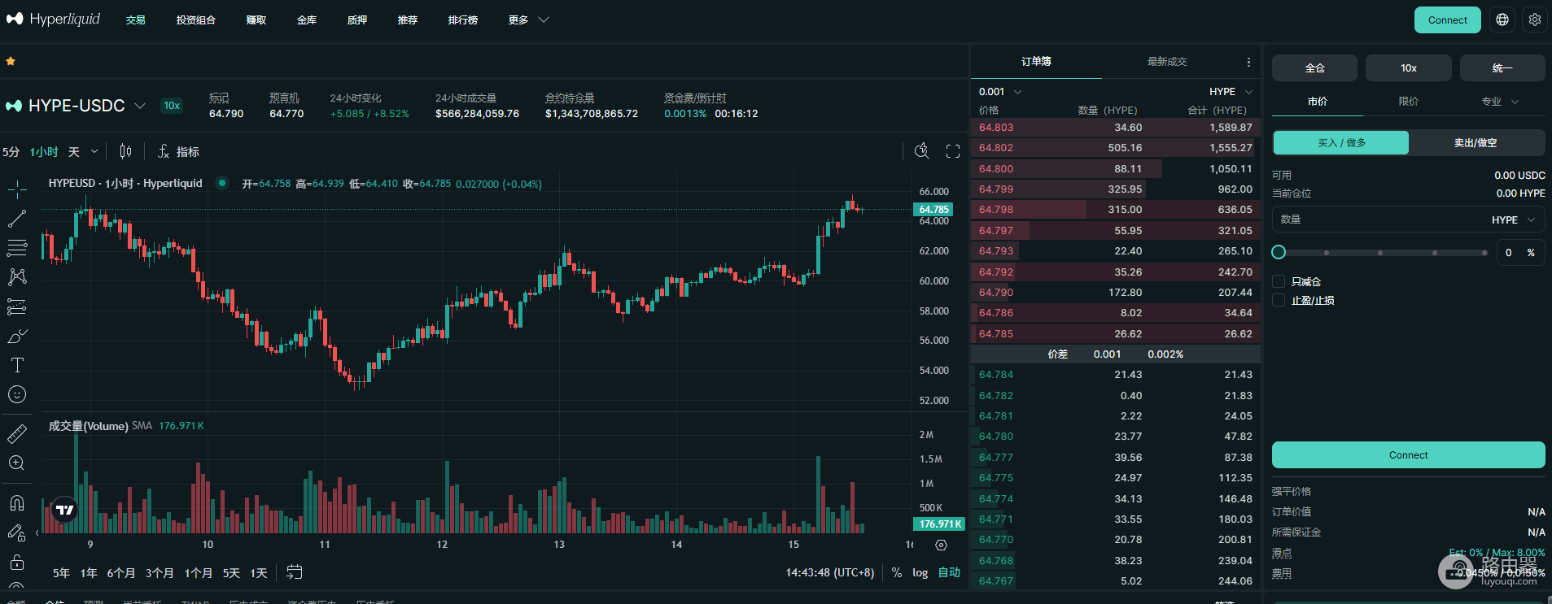Switch to the 限价 limit order tab
Screen dimensions: 1552x604
pos(1408,101)
